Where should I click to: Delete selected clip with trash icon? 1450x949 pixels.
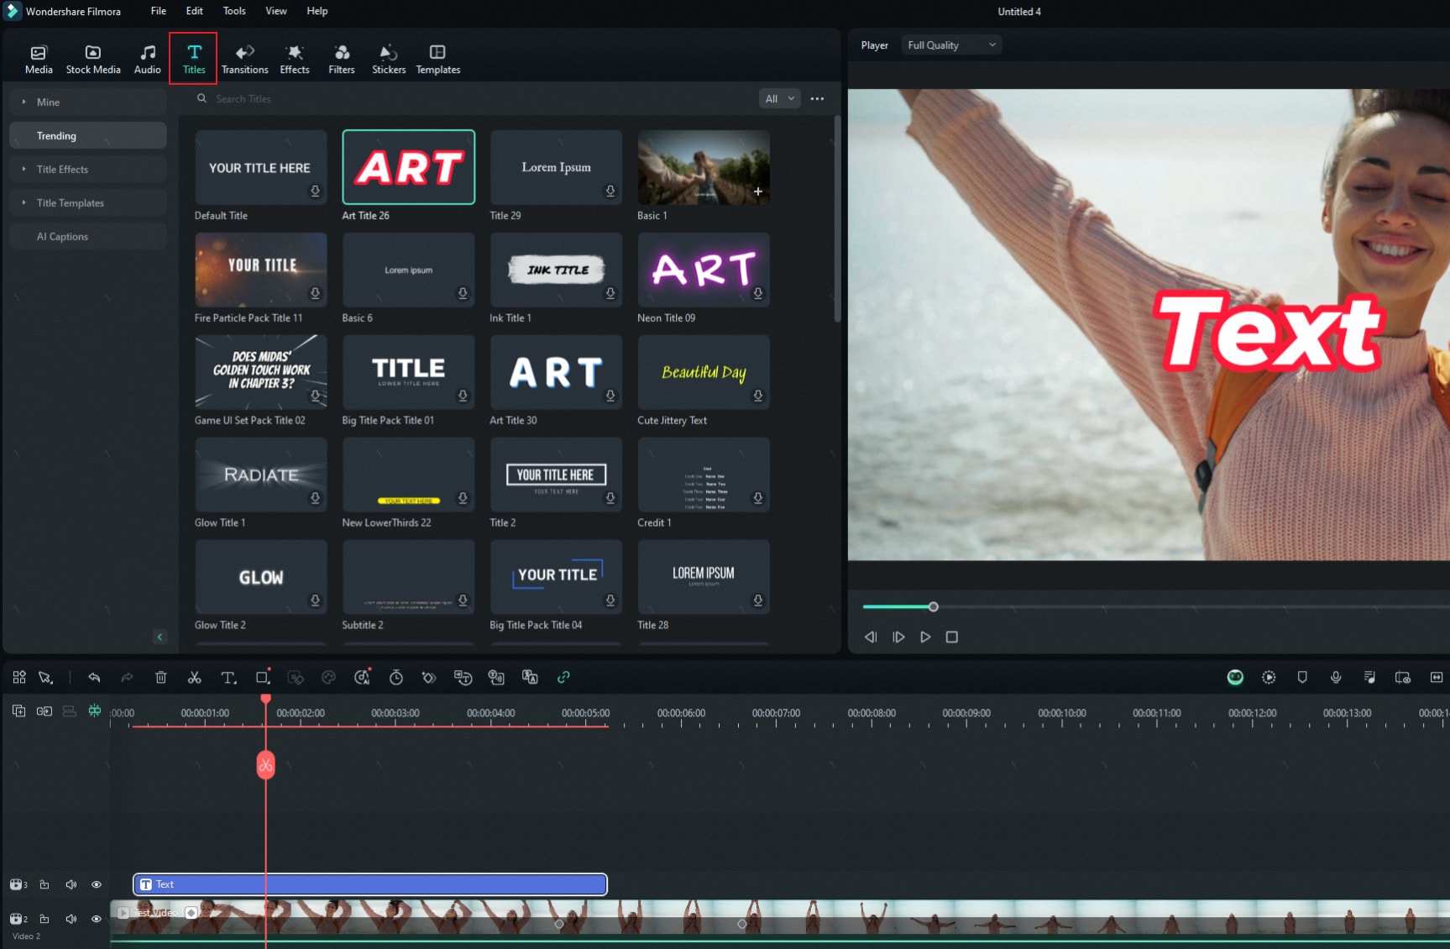pos(161,677)
